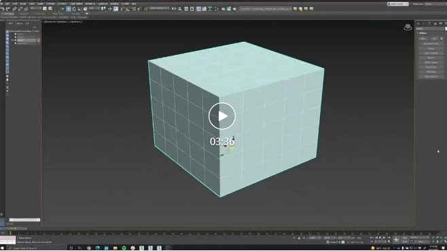Activate the Select and Move tool
This screenshot has width=447, height=251.
(x=69, y=9)
